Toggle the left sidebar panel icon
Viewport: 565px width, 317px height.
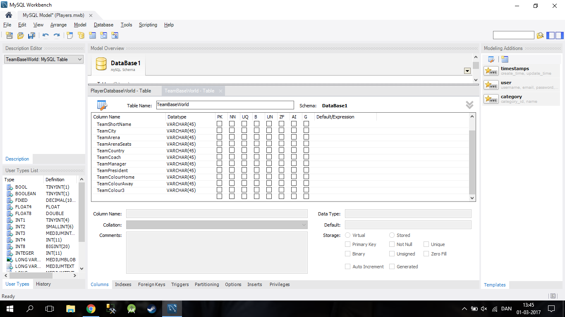[551, 35]
